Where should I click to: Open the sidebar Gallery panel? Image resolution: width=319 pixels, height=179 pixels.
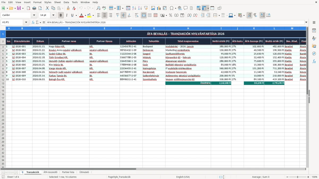pyautogui.click(x=314, y=46)
